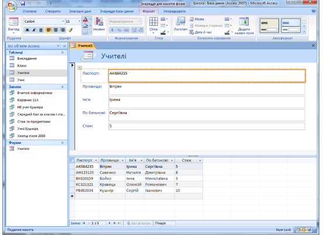Click the Прізвище field containing Вітряк
This screenshot has width=324, height=235.
pyautogui.click(x=207, y=89)
